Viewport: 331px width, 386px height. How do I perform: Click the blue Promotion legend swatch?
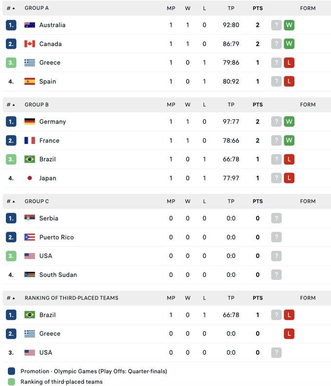(x=12, y=371)
